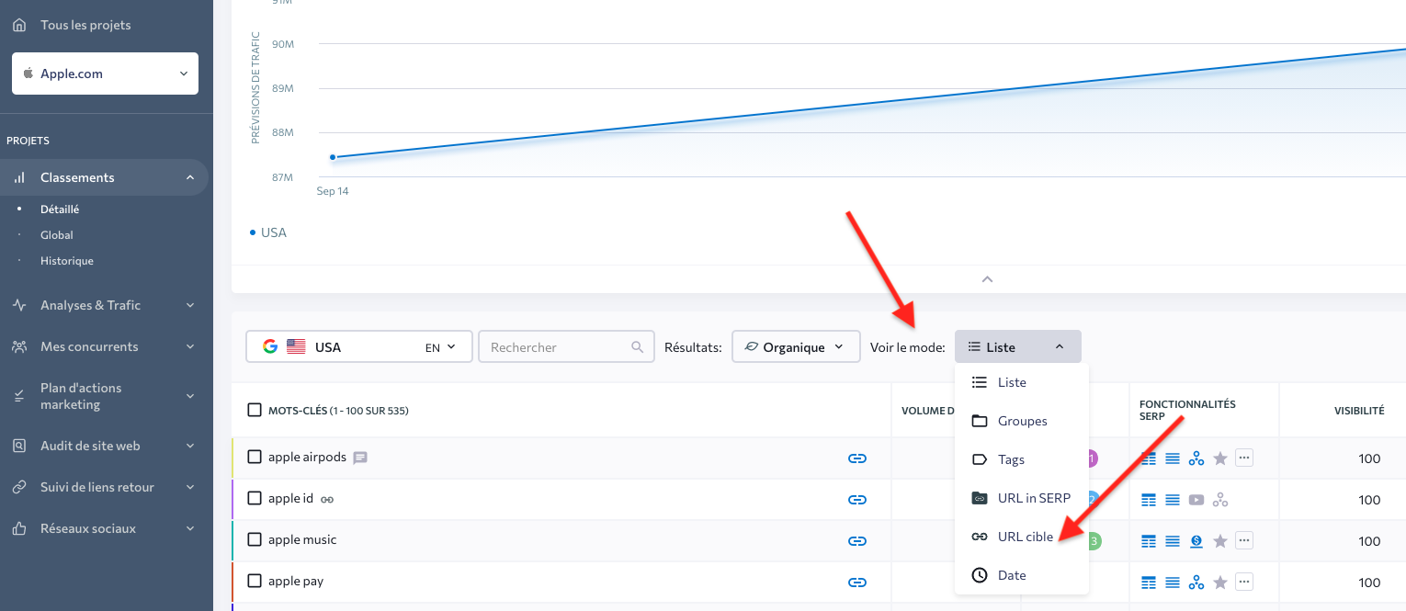Image resolution: width=1406 pixels, height=611 pixels.
Task: Click the Mes concurrents people icon
Action: [x=19, y=346]
